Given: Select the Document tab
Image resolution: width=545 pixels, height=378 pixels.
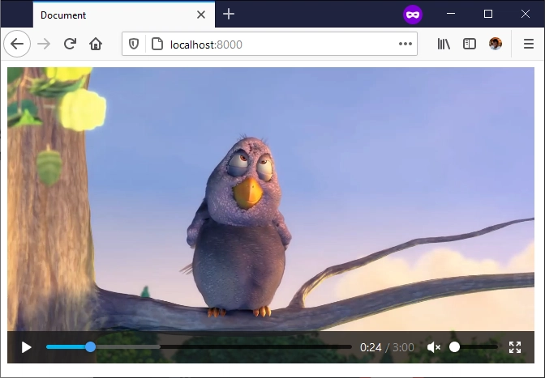Looking at the screenshot, I should point(105,15).
